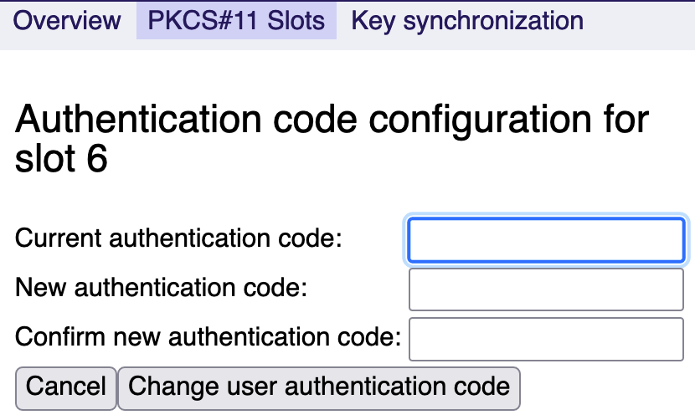Go to the Key synchronization tab

coord(467,20)
